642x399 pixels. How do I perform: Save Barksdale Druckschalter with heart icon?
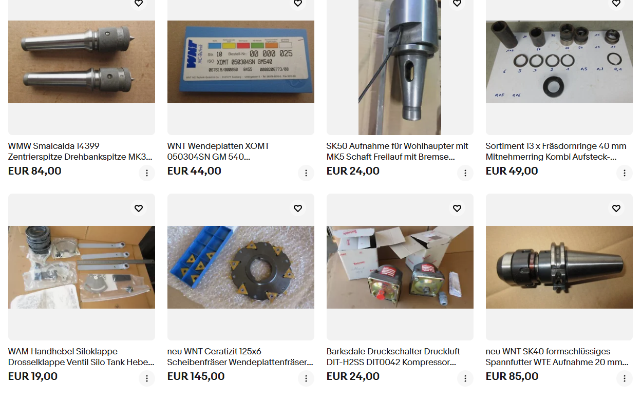coord(457,208)
